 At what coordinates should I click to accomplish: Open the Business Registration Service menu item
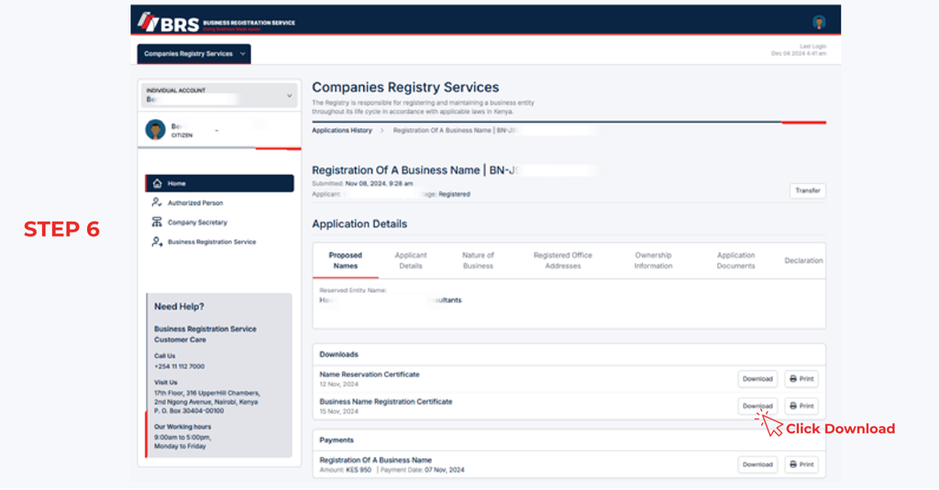pos(212,242)
